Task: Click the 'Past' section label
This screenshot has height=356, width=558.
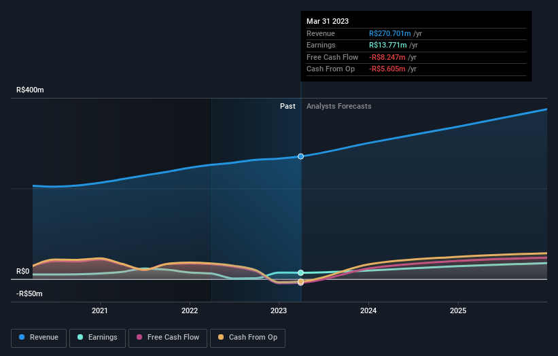Action: click(287, 107)
